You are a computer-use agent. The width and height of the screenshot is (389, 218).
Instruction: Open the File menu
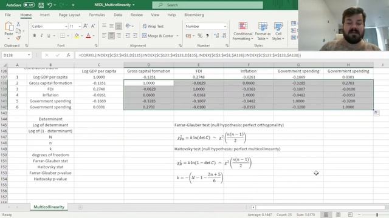(8, 15)
